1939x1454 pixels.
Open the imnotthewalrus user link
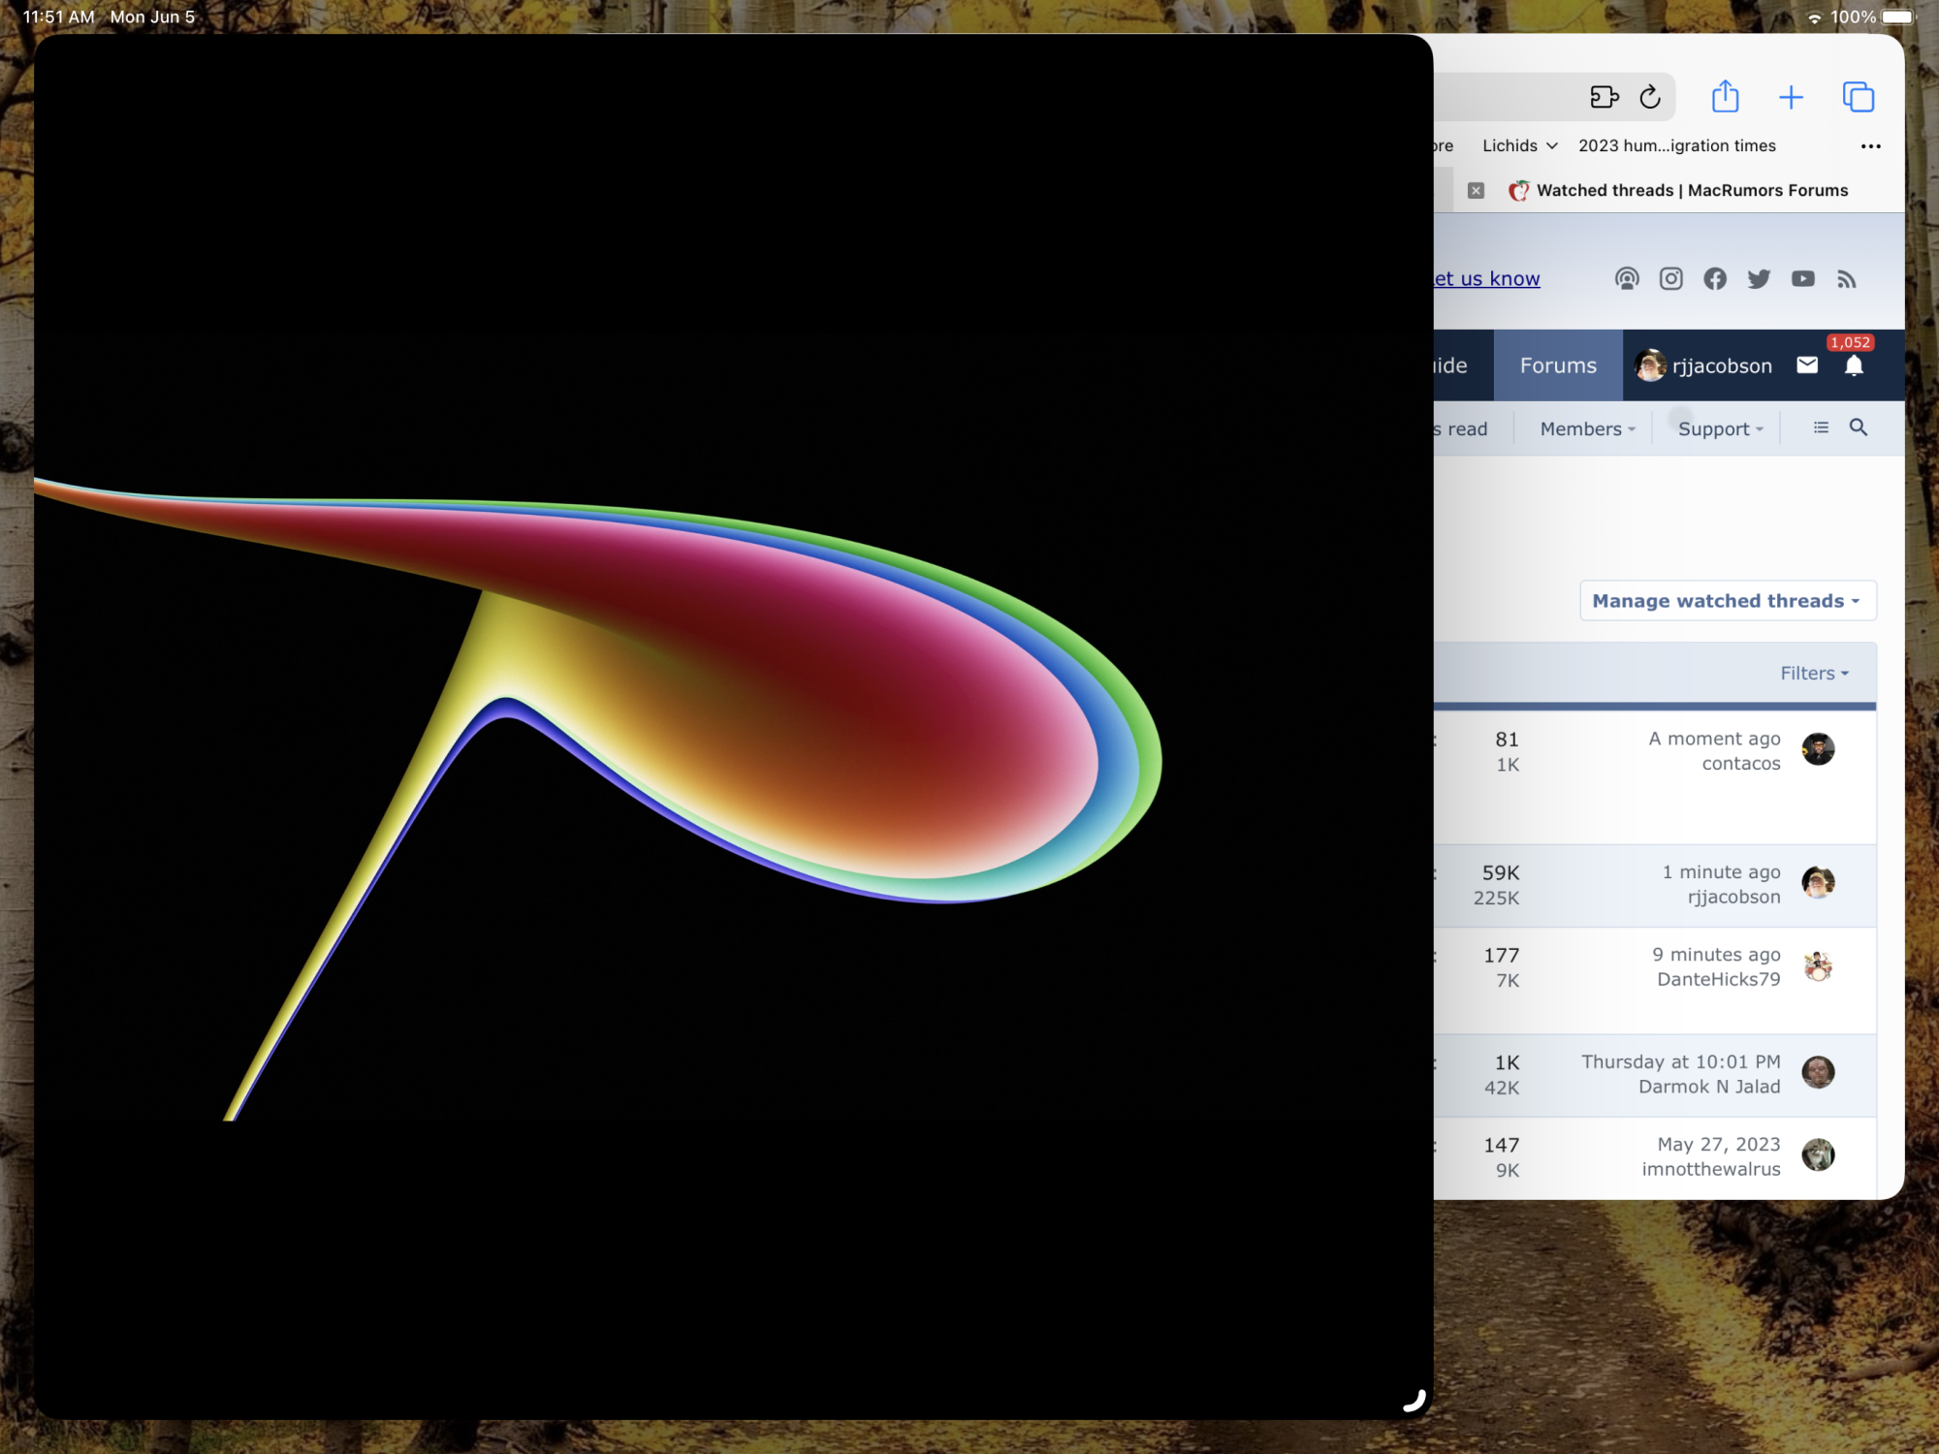point(1710,1169)
